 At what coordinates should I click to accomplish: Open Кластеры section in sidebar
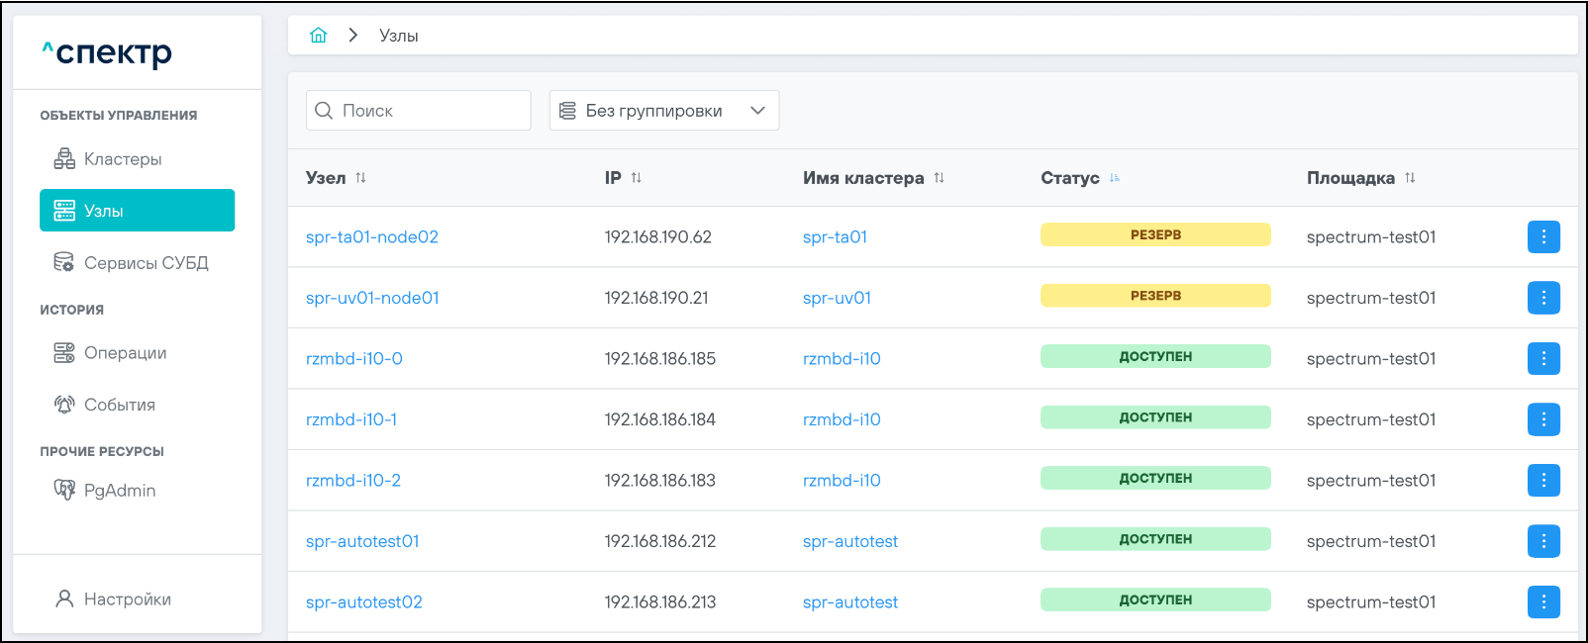[122, 159]
